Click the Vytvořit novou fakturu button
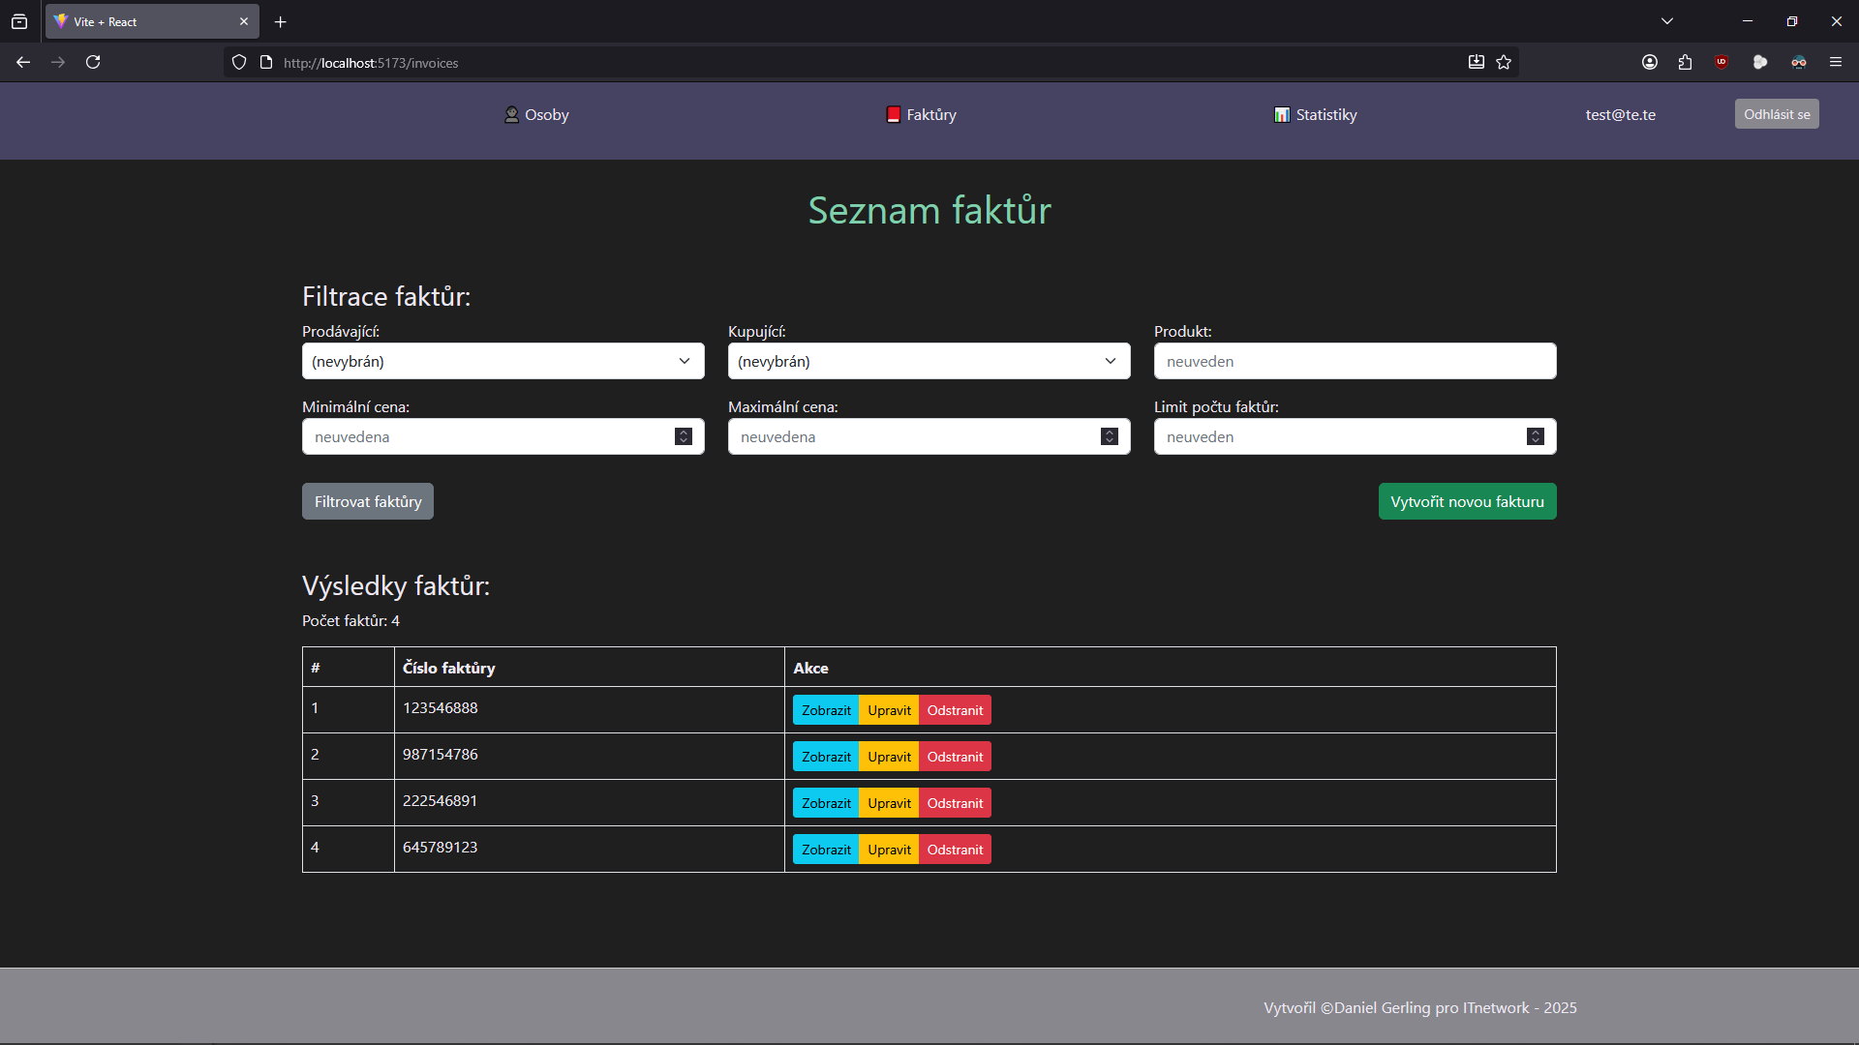Image resolution: width=1859 pixels, height=1045 pixels. click(x=1467, y=500)
